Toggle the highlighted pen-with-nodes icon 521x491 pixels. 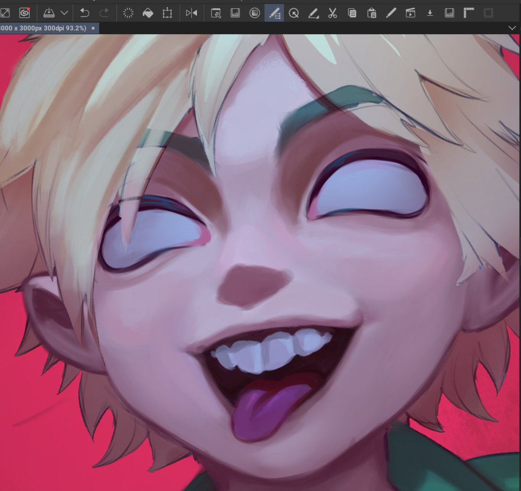click(274, 13)
